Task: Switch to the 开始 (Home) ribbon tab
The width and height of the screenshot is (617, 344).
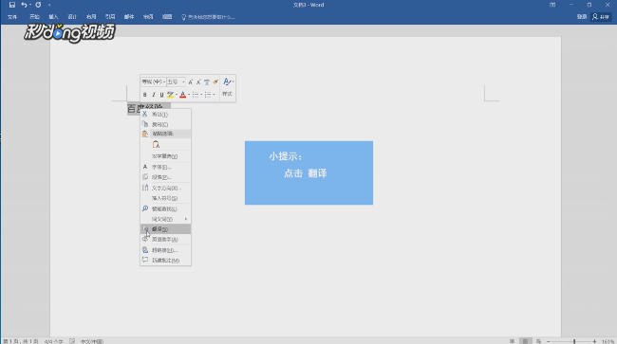Action: coord(34,17)
